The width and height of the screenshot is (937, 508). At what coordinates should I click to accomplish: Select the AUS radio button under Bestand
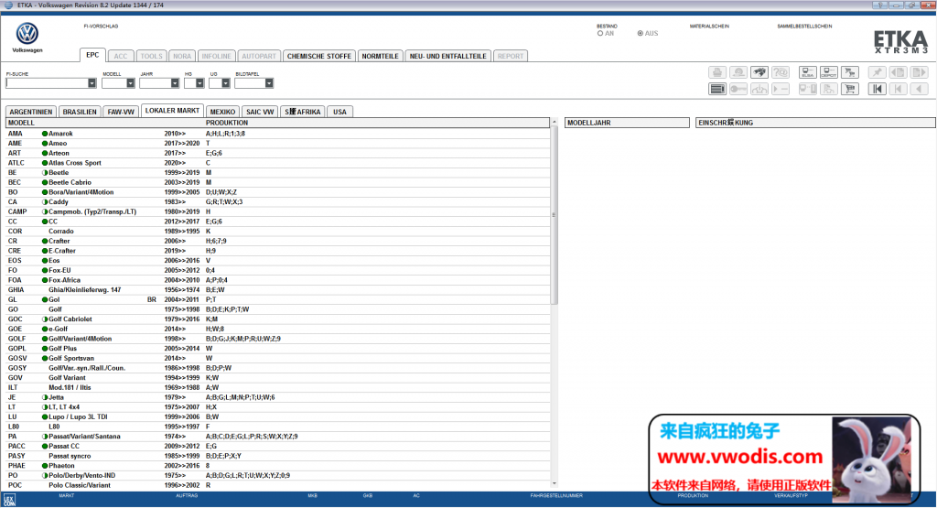click(x=641, y=34)
